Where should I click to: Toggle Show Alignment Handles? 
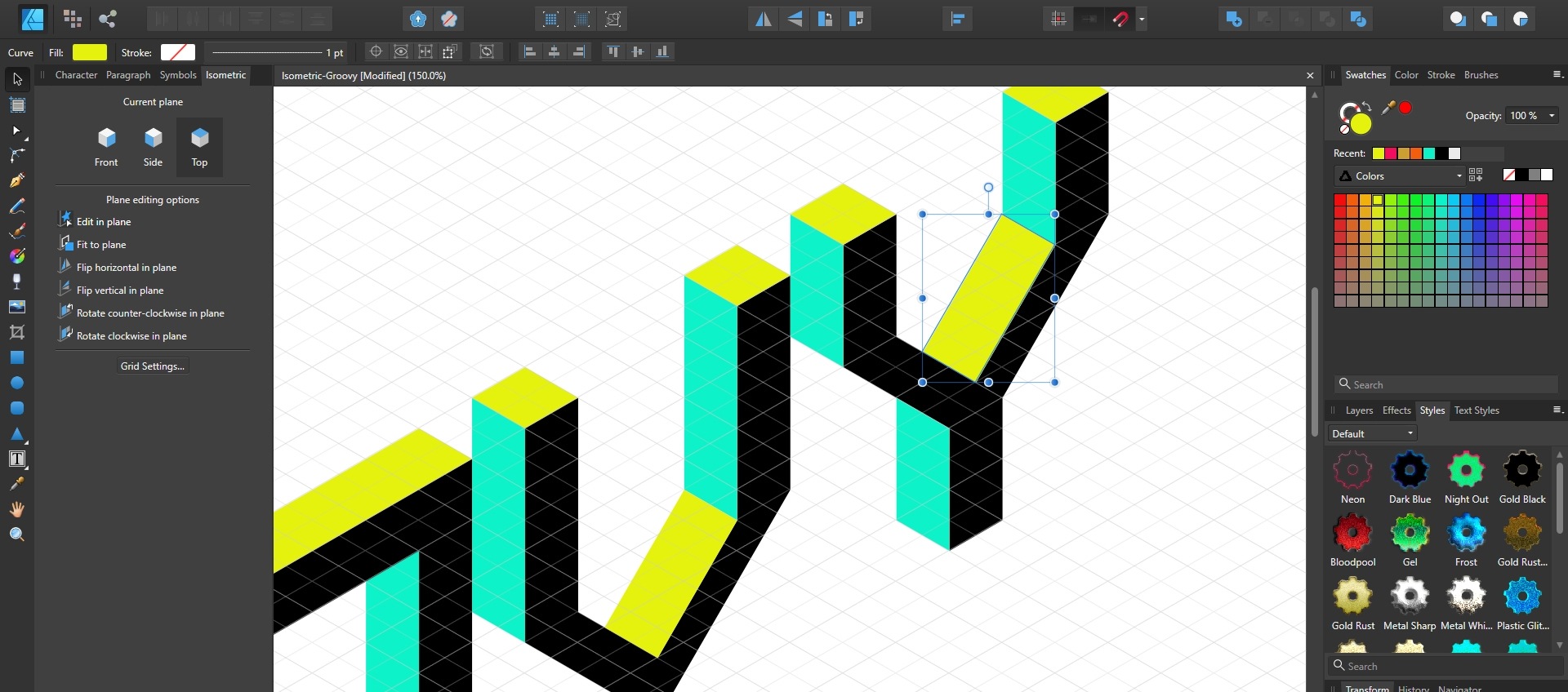tap(425, 51)
